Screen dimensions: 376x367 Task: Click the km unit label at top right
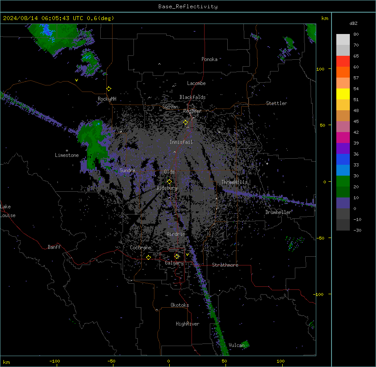325,18
